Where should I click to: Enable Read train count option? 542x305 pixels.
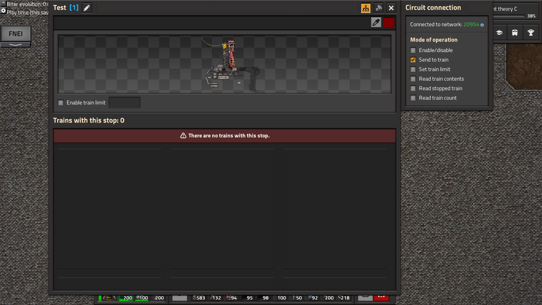coord(413,98)
